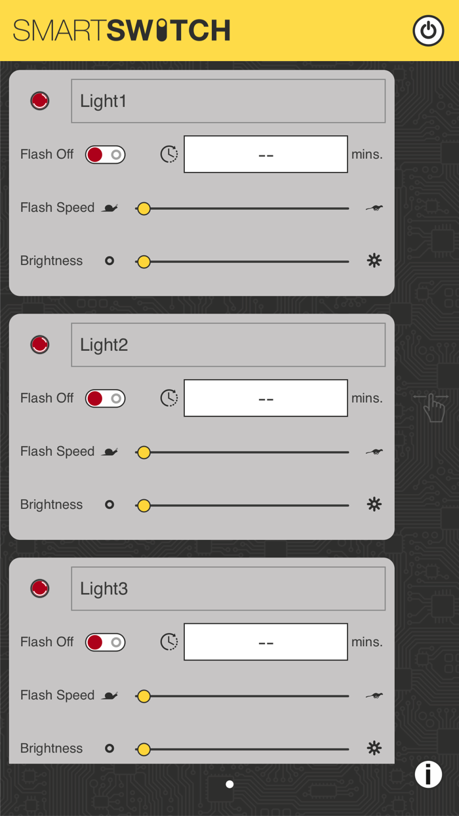Click the power icon in the yellow header
This screenshot has width=459, height=816.
[x=428, y=30]
